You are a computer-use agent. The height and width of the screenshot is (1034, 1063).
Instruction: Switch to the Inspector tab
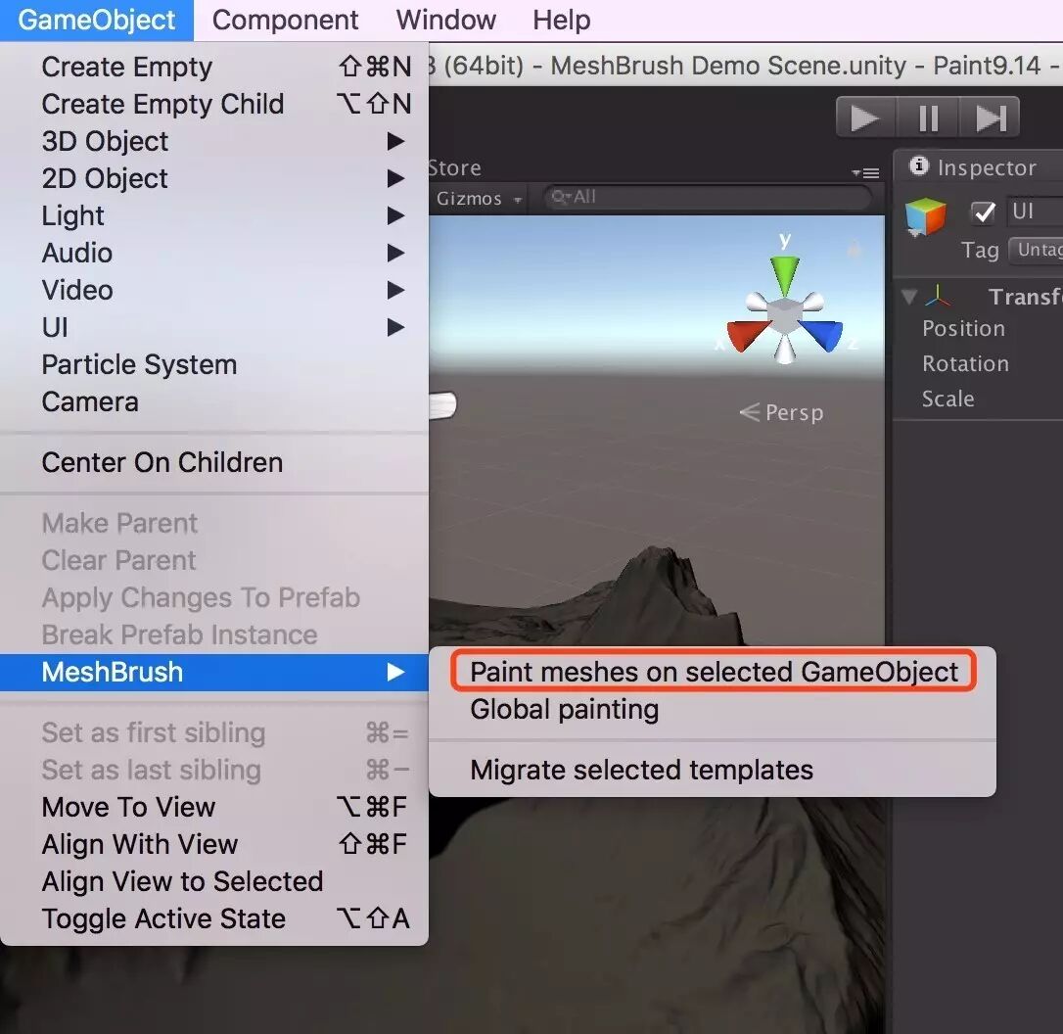tap(976, 166)
